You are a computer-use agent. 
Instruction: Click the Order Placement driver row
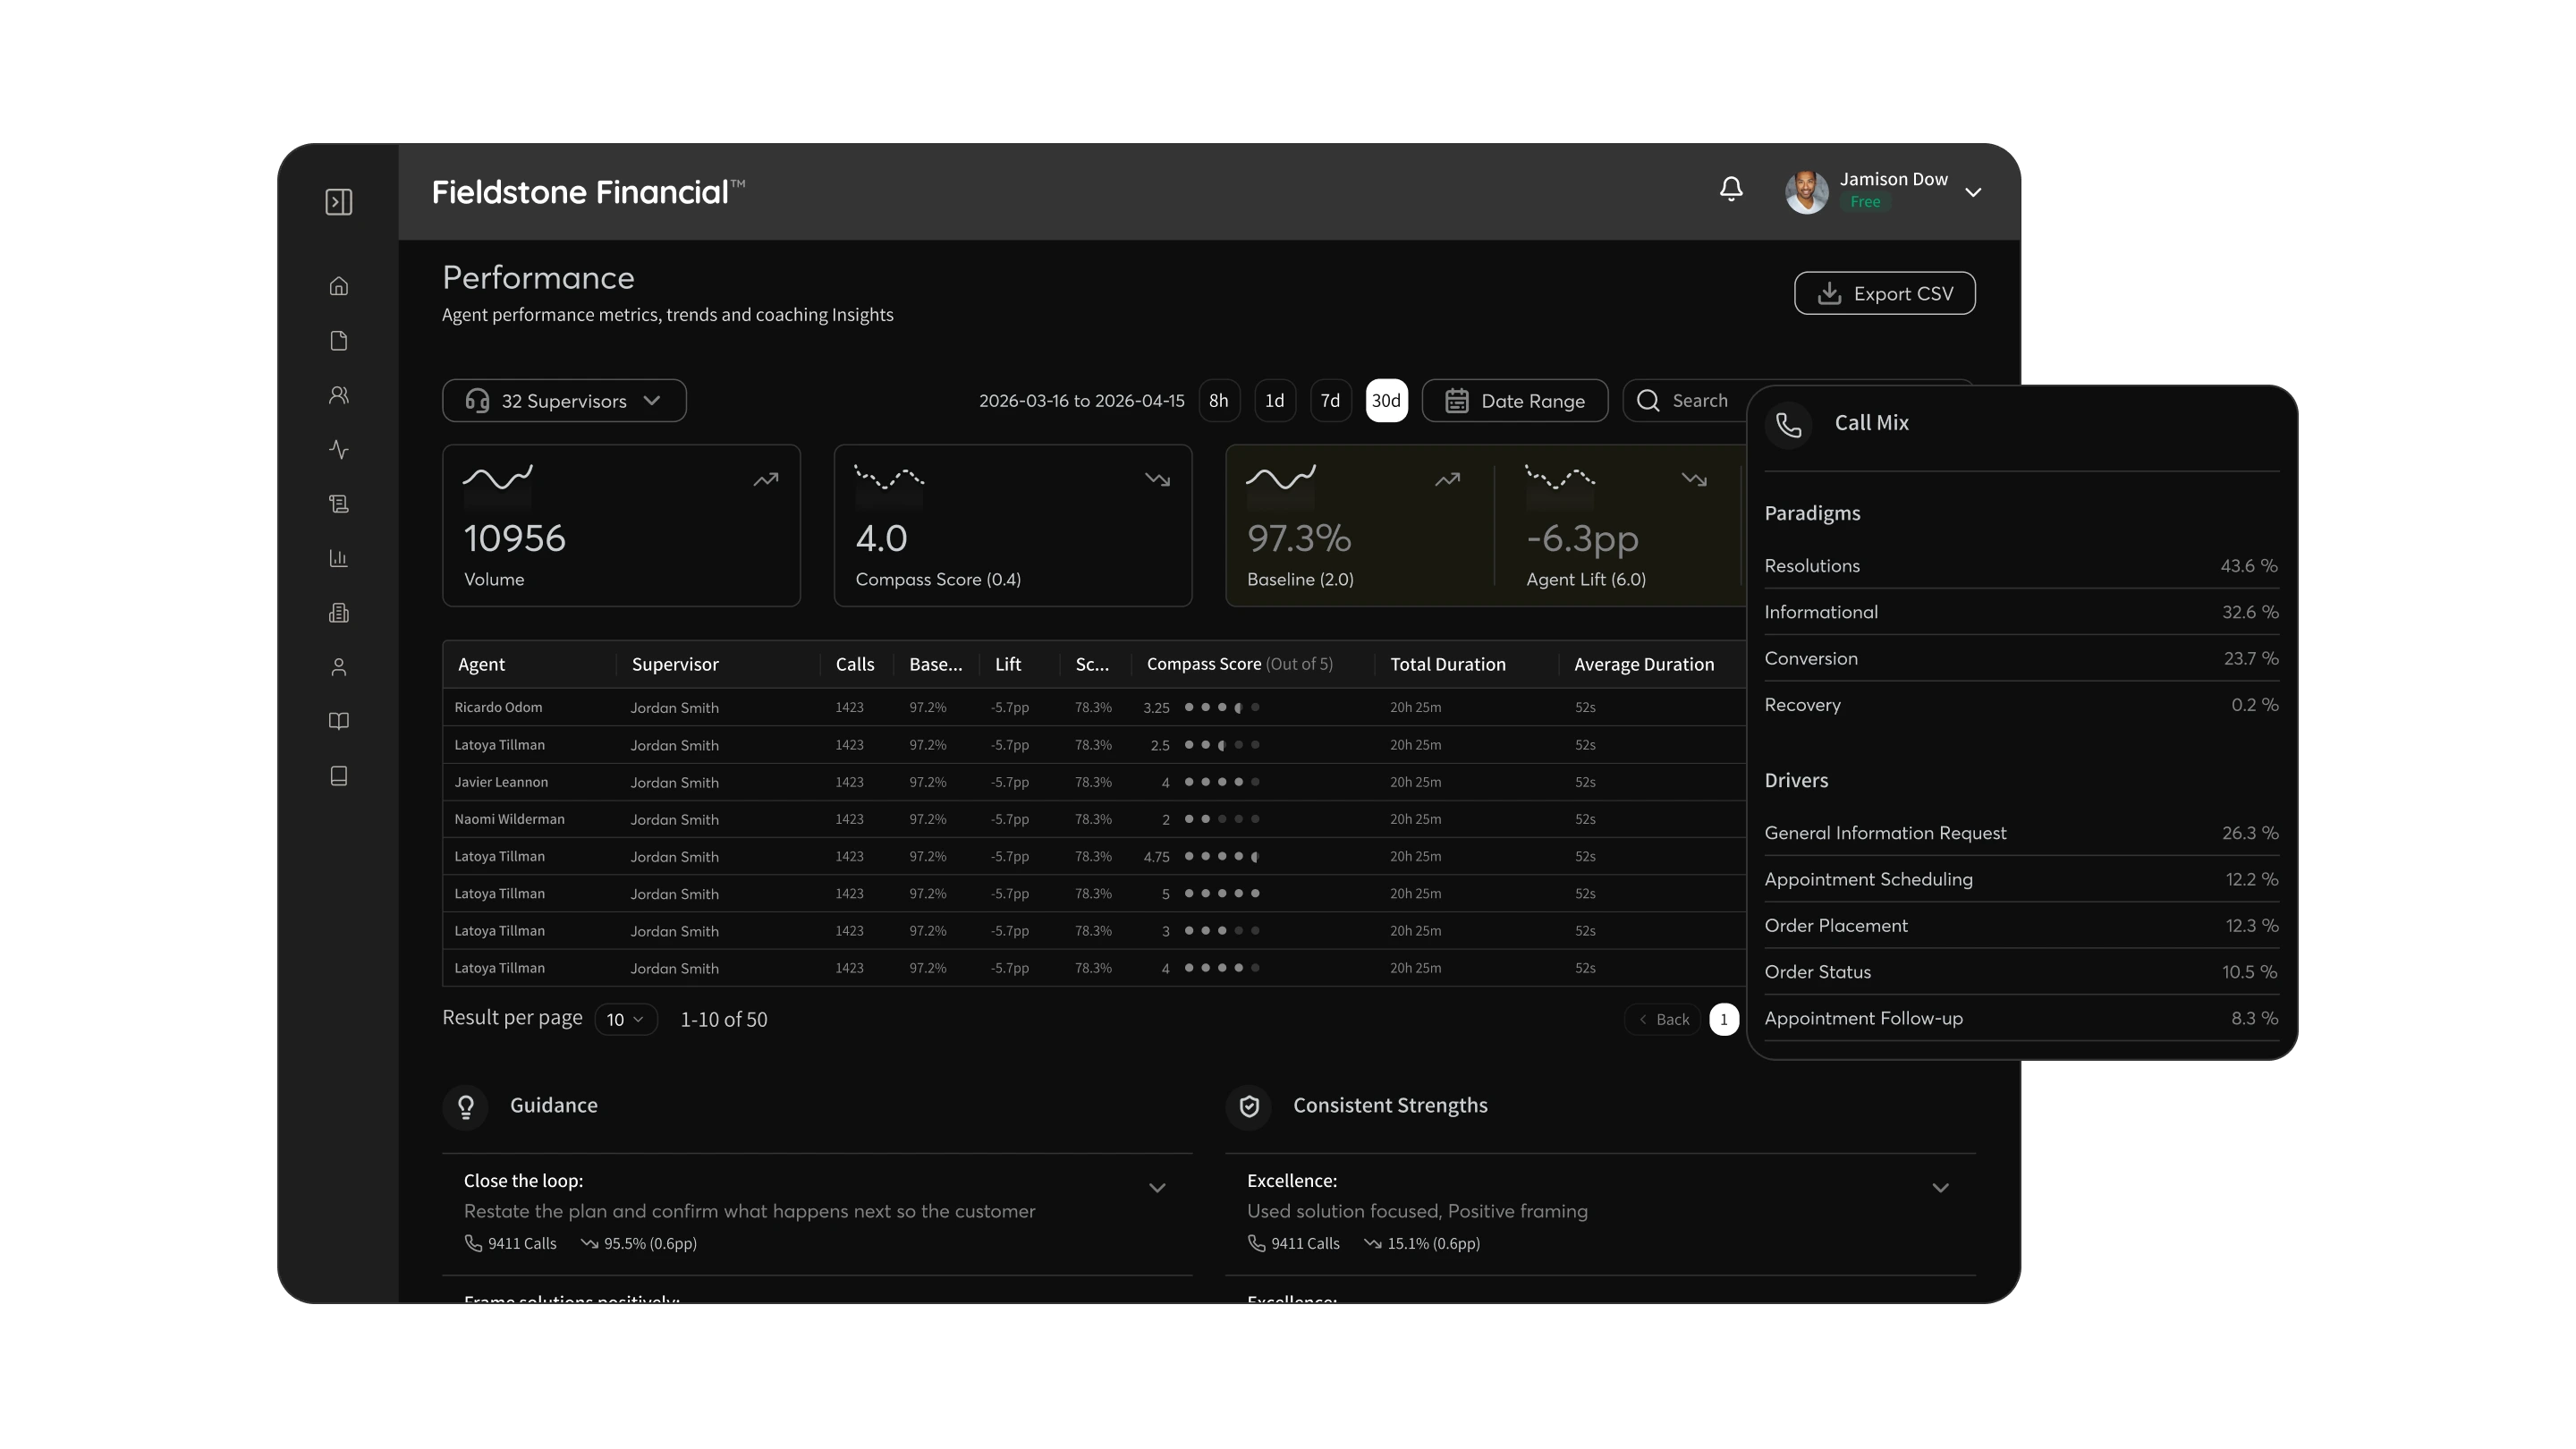click(2021, 926)
